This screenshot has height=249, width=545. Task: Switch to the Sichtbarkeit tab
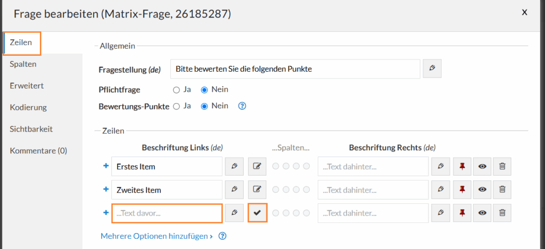31,129
